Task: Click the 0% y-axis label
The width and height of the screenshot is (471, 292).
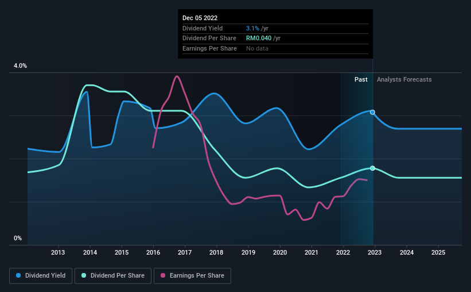Action: pos(18,238)
